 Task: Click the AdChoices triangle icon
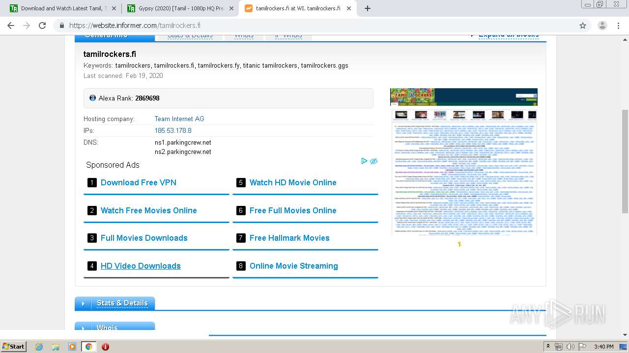click(x=364, y=161)
